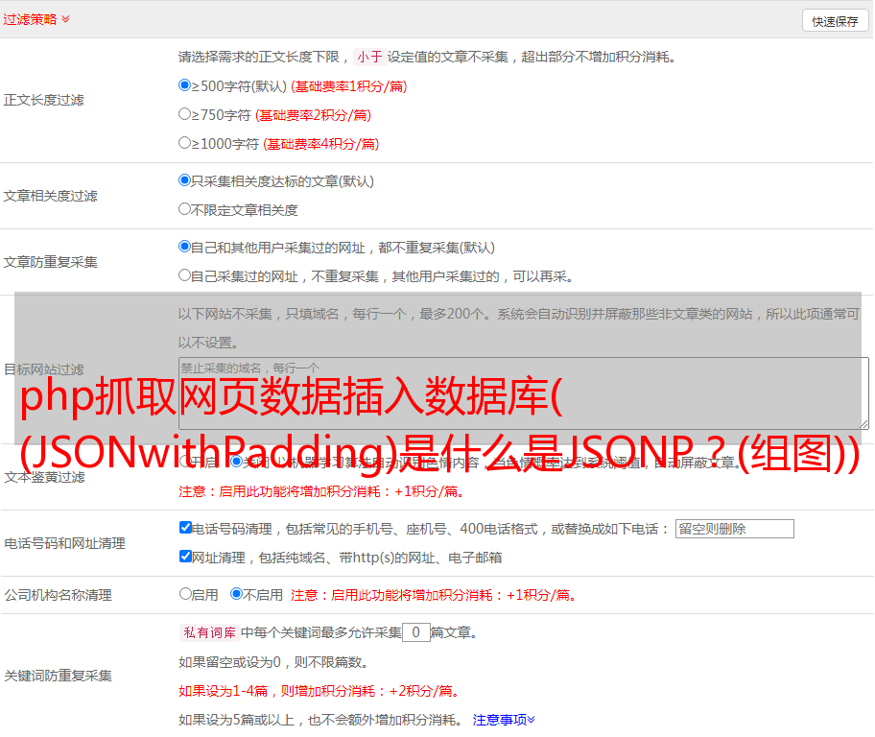Click the article count field showing 0
Viewport: 875px width, 737px height.
point(415,632)
